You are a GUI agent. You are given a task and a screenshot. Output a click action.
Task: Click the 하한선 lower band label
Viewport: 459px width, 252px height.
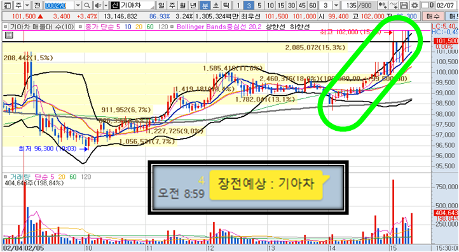point(299,27)
